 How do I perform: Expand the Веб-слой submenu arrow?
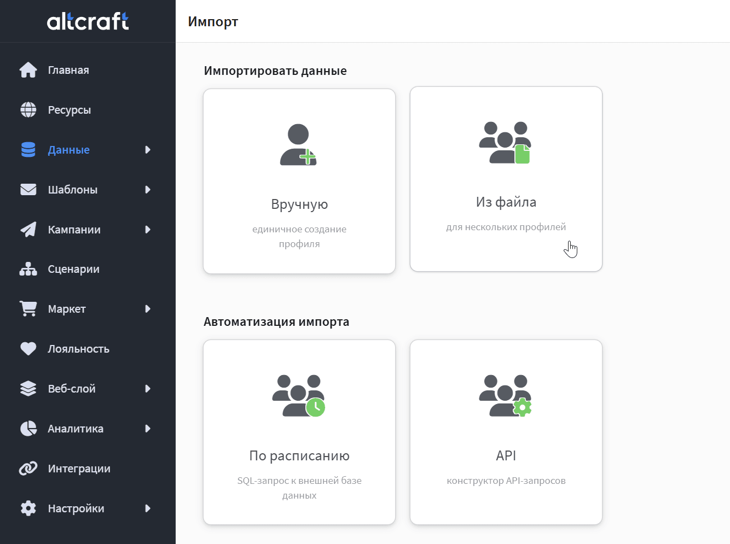tap(148, 389)
